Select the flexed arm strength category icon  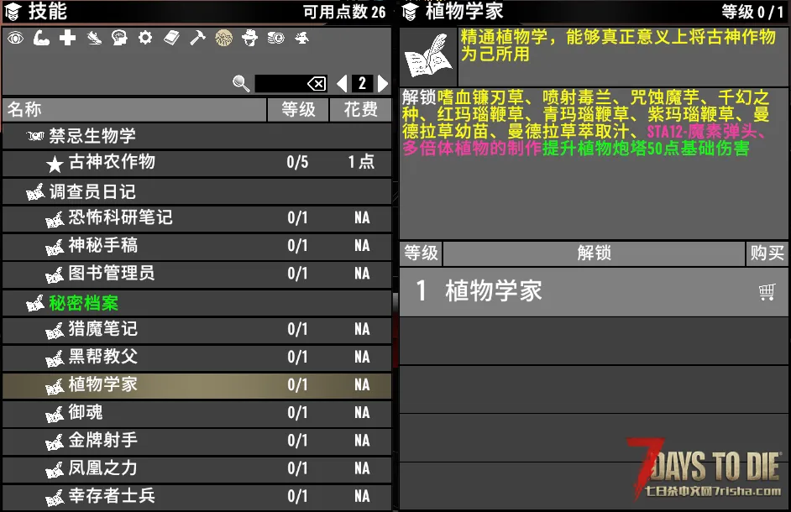[41, 38]
